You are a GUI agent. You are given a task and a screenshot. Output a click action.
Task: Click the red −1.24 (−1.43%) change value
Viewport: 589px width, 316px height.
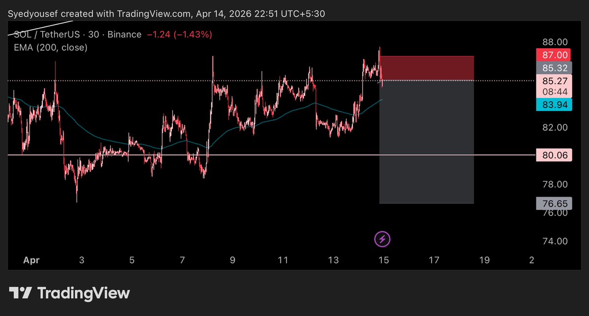pyautogui.click(x=180, y=35)
